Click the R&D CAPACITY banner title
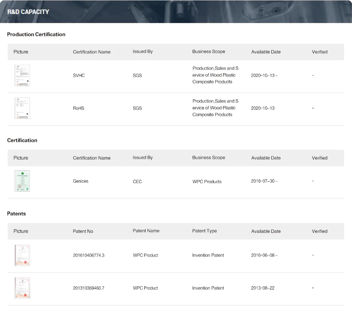The height and width of the screenshot is (313, 352). click(x=28, y=12)
